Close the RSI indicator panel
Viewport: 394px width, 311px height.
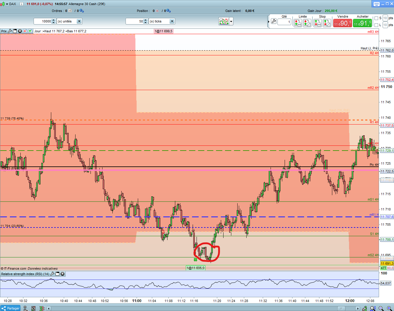point(63,274)
